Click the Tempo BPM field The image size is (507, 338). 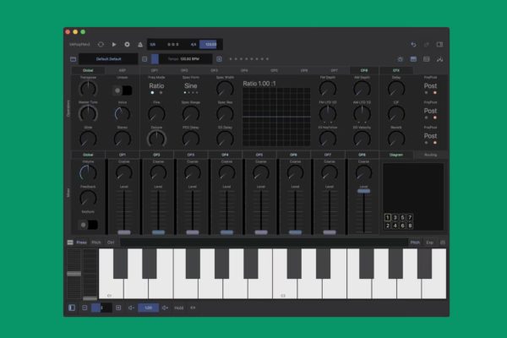pos(183,59)
